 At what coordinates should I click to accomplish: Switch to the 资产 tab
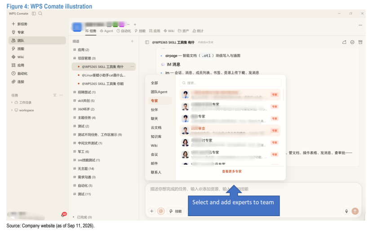tap(183, 31)
